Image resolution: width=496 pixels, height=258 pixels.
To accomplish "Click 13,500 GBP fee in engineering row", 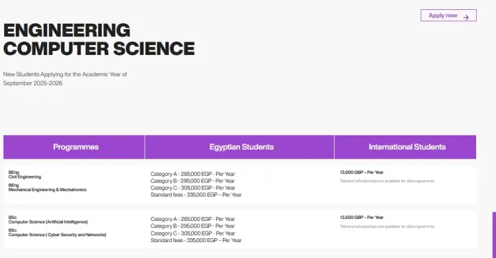I will [362, 172].
